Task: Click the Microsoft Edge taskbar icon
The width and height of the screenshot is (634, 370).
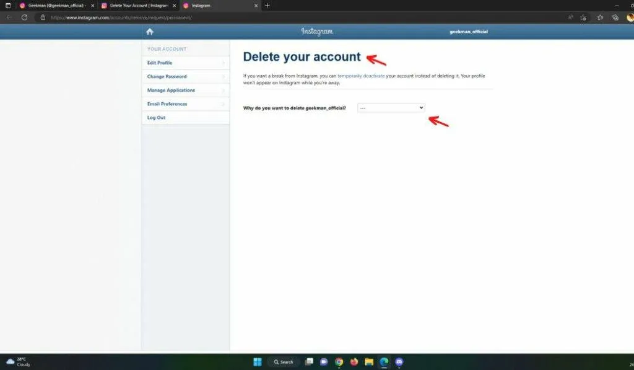Action: [384, 362]
